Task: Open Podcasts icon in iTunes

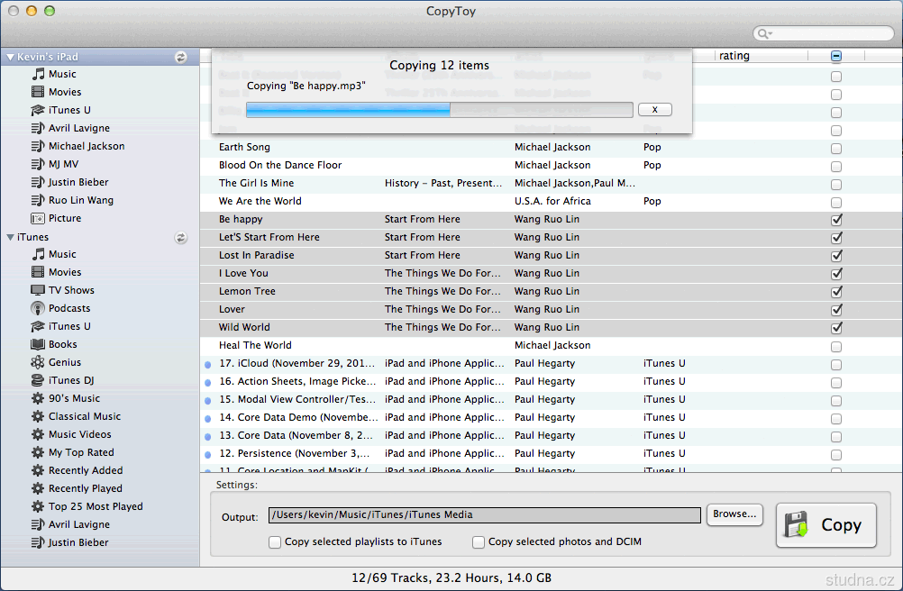Action: point(38,308)
